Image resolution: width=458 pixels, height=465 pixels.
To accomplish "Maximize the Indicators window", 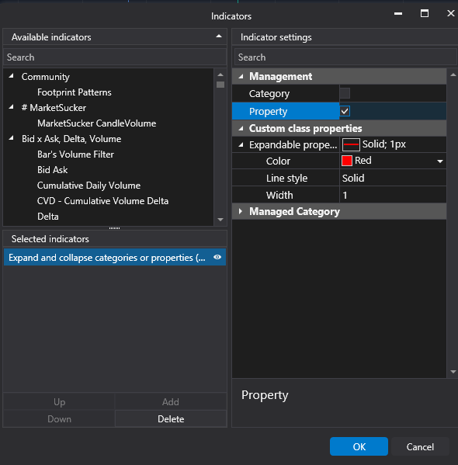I will click(x=425, y=13).
